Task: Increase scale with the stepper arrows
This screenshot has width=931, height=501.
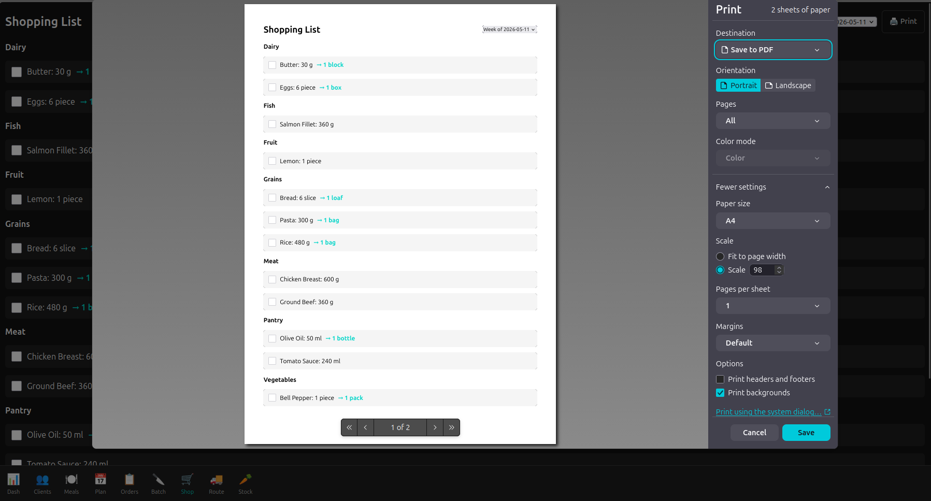Action: 779,268
